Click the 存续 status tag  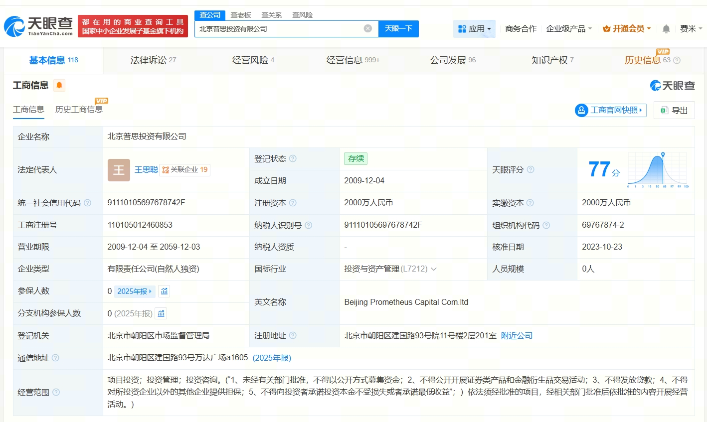355,158
